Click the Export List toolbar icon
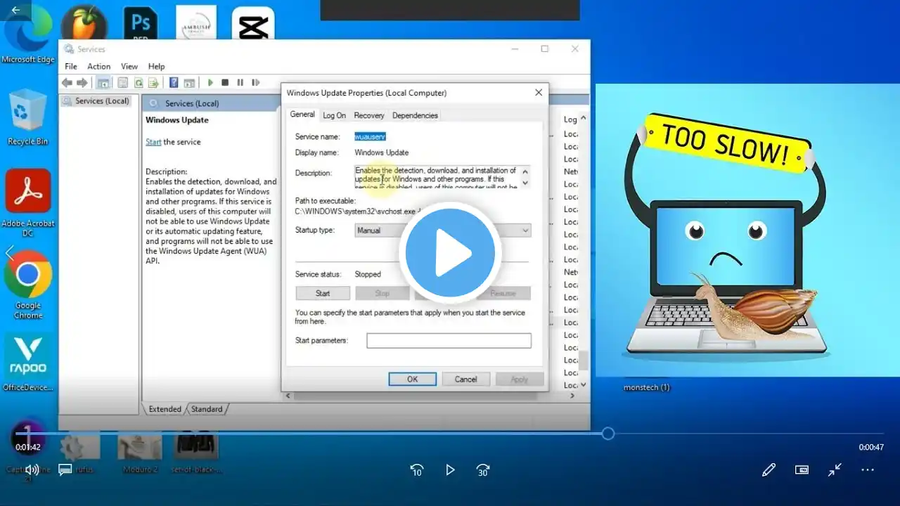This screenshot has height=506, width=900. click(x=153, y=83)
